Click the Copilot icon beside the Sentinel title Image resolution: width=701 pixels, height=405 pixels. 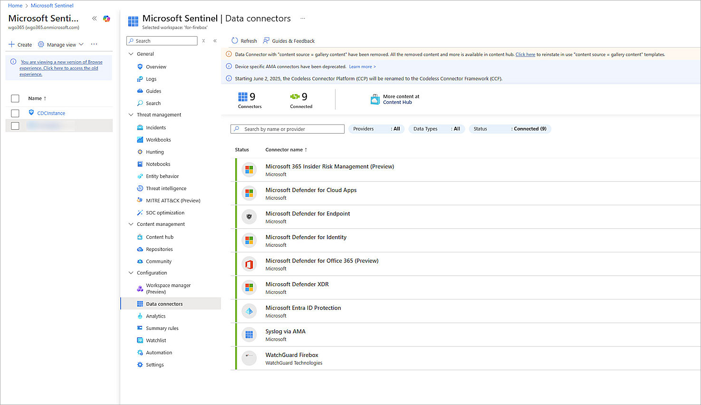pyautogui.click(x=106, y=19)
